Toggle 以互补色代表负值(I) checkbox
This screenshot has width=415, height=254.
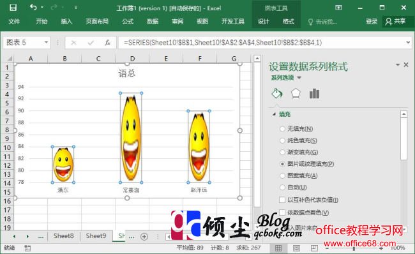coord(282,200)
